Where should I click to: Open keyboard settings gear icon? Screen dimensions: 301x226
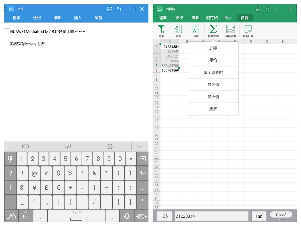(110, 146)
